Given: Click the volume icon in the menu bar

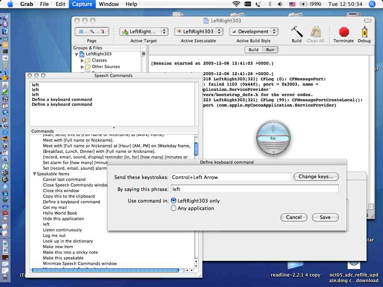Looking at the screenshot, I should [280, 4].
